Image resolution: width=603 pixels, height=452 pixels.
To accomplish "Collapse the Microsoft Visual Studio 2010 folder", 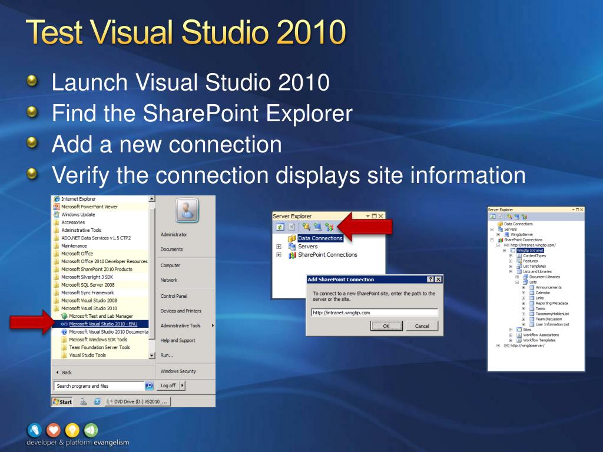I will [85, 308].
